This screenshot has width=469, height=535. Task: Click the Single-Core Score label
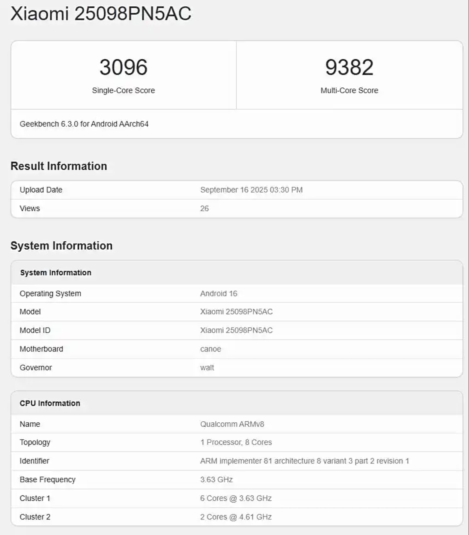[124, 90]
